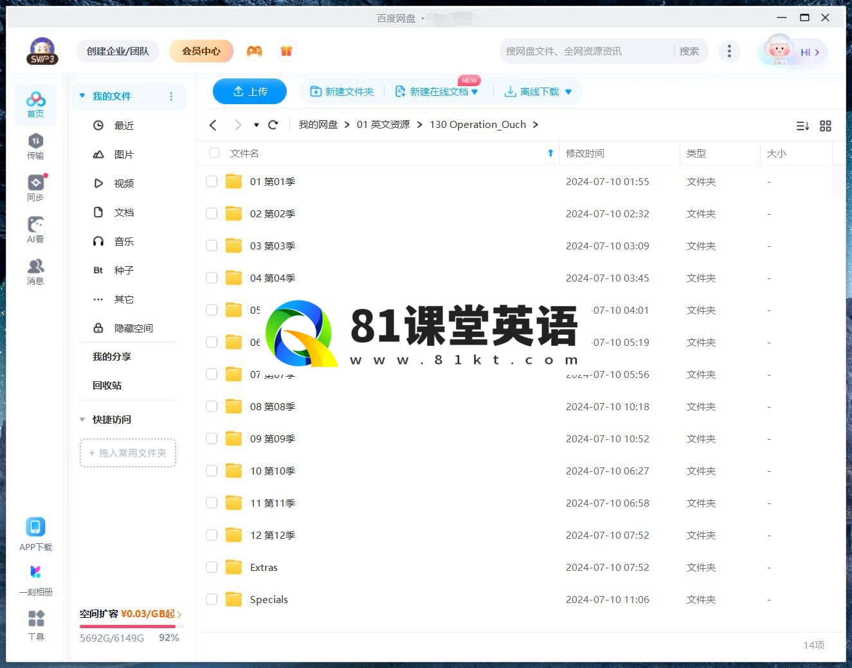Click the gift box icon
The image size is (852, 668).
[x=286, y=51]
